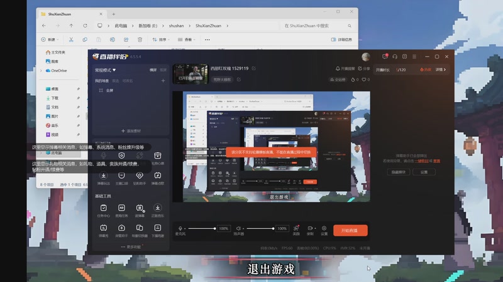Click shushan in File Explorer breadcrumb
This screenshot has height=282, width=503.
(176, 26)
